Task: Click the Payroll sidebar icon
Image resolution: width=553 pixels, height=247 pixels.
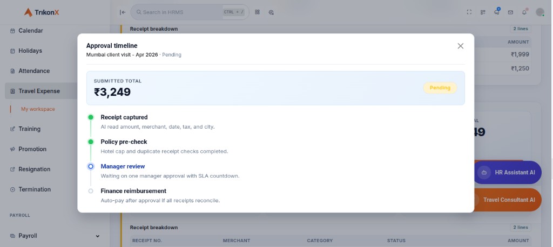Action: tap(13, 236)
